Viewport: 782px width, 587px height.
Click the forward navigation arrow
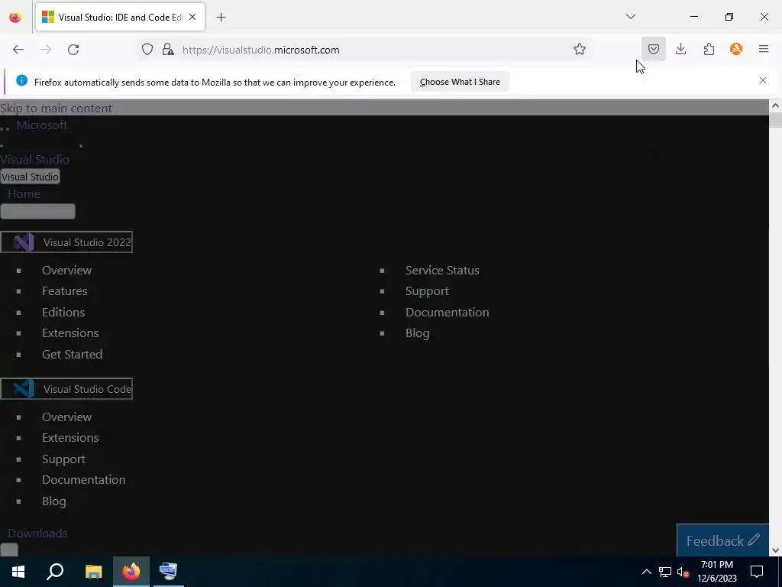click(x=46, y=50)
